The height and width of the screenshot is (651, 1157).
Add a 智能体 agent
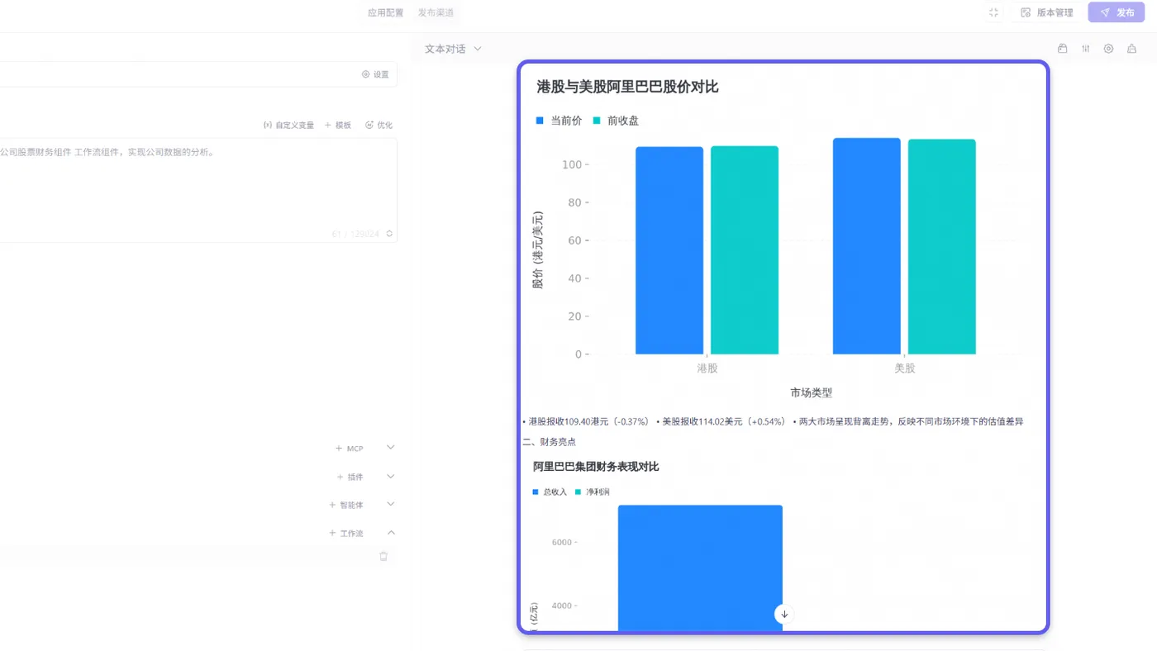(345, 505)
